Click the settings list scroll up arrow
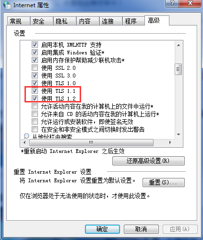This screenshot has height=240, width=203. click(179, 45)
